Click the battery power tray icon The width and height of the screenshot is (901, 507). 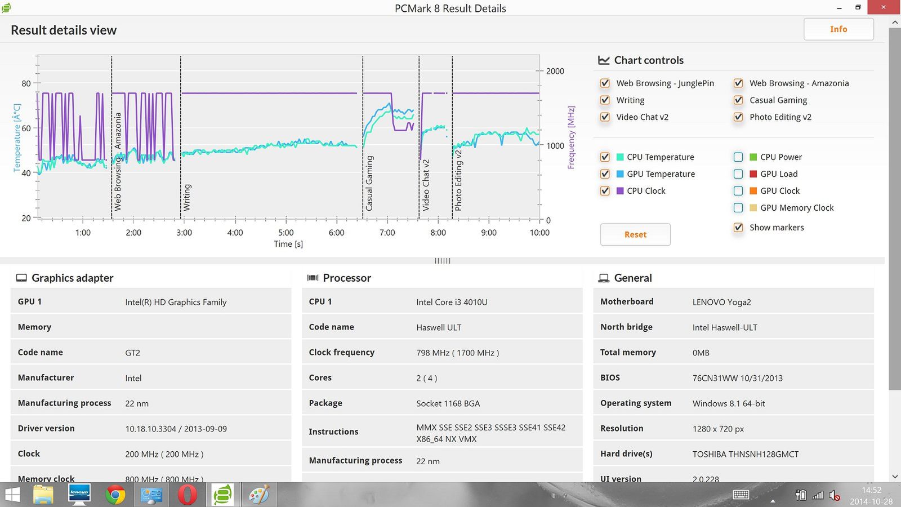[801, 496]
